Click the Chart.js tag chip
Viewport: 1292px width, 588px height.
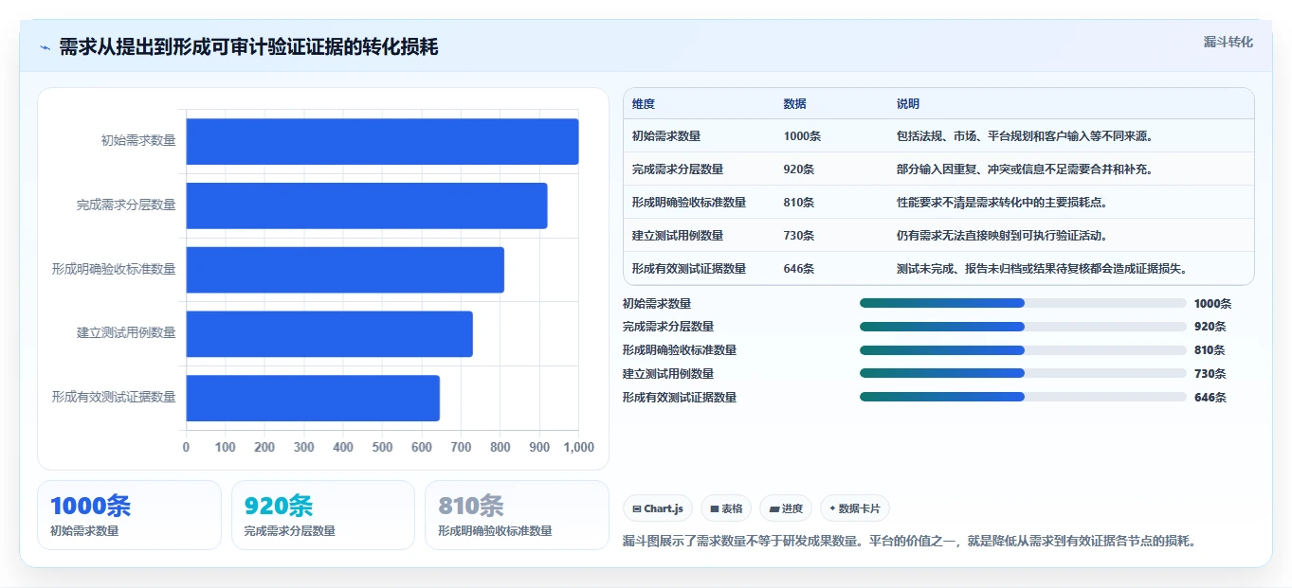pos(658,508)
